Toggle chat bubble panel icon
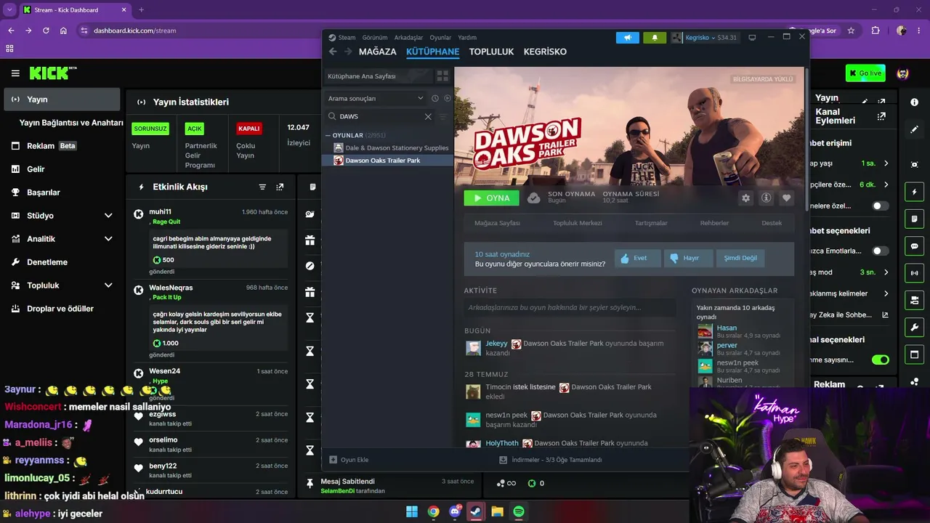Screen dimensions: 930x523 [x=914, y=246]
